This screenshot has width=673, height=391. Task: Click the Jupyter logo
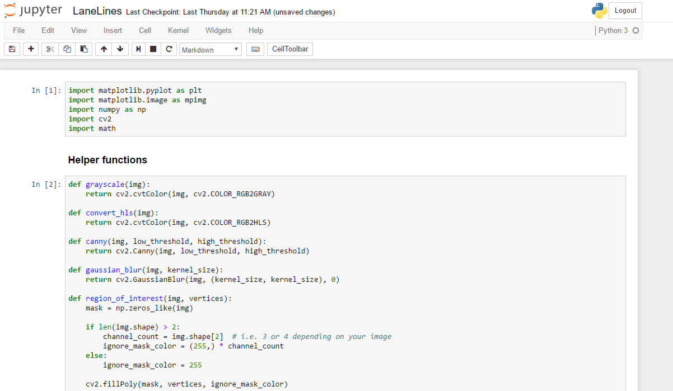tap(33, 11)
